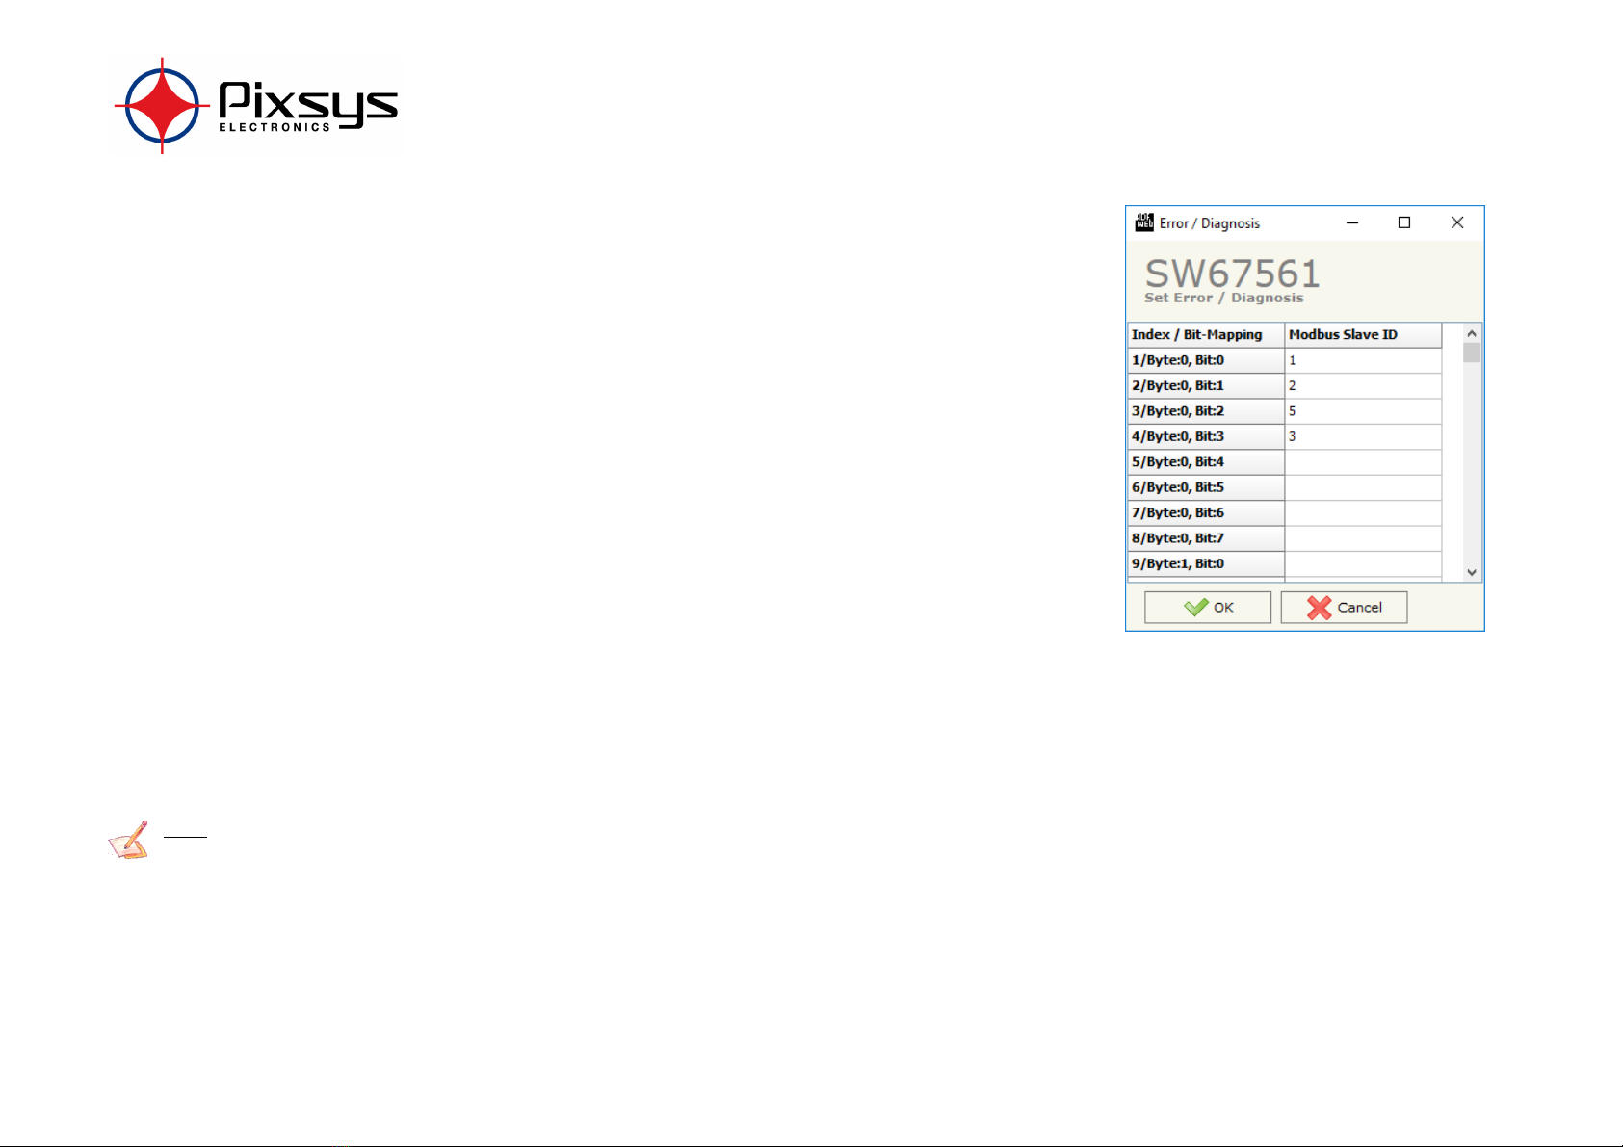The height and width of the screenshot is (1147, 1623).
Task: Select the Index / Bit-Mapping column header
Action: [x=1206, y=335]
